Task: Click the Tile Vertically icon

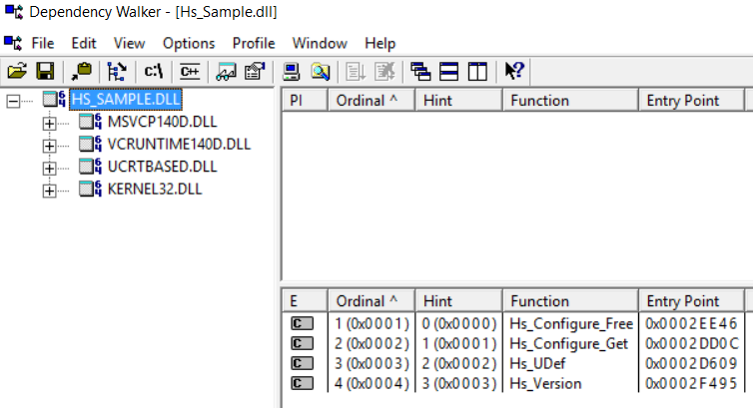Action: [x=477, y=72]
